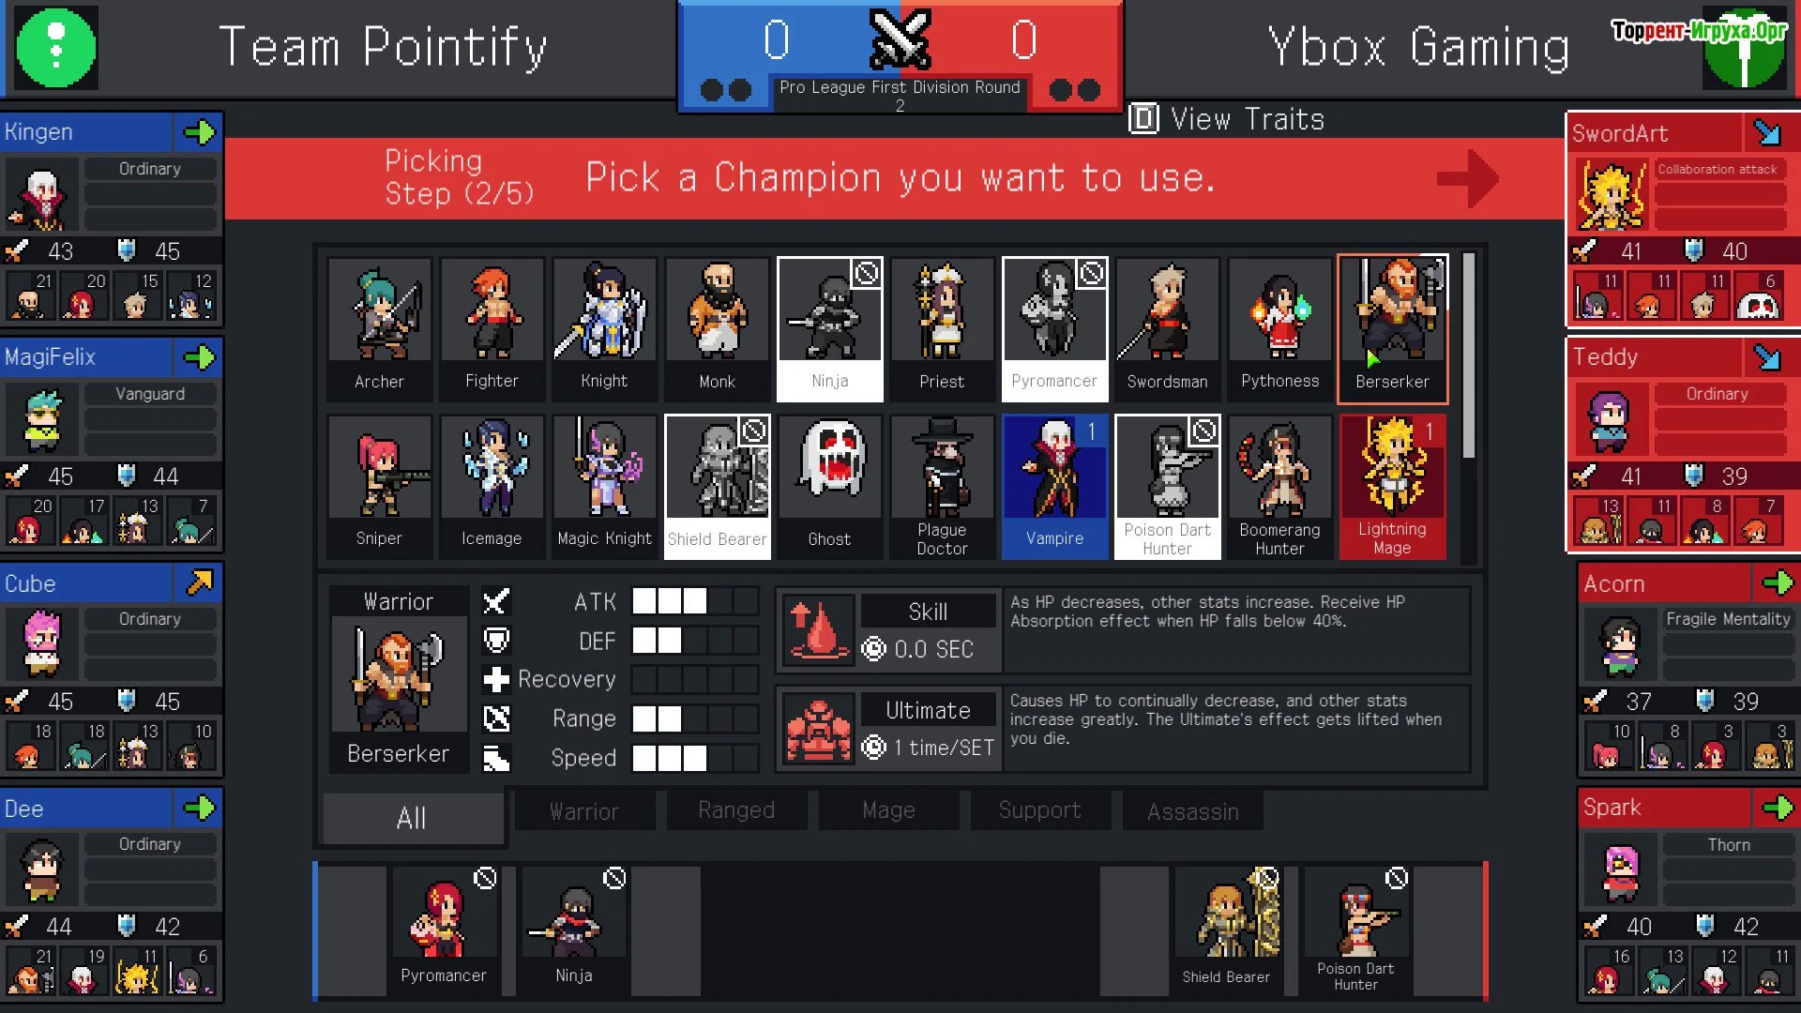Toggle SwordArt's blue arrow indicator

point(1768,133)
